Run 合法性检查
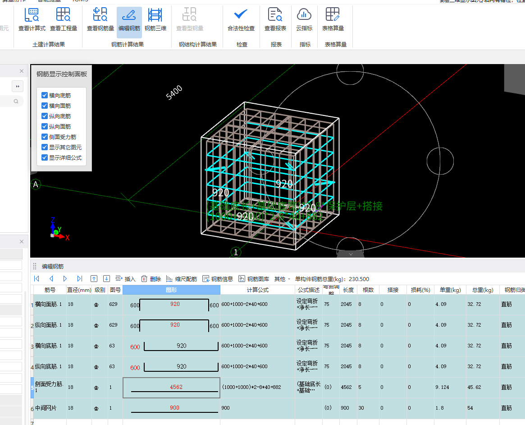525x425 pixels. [241, 20]
